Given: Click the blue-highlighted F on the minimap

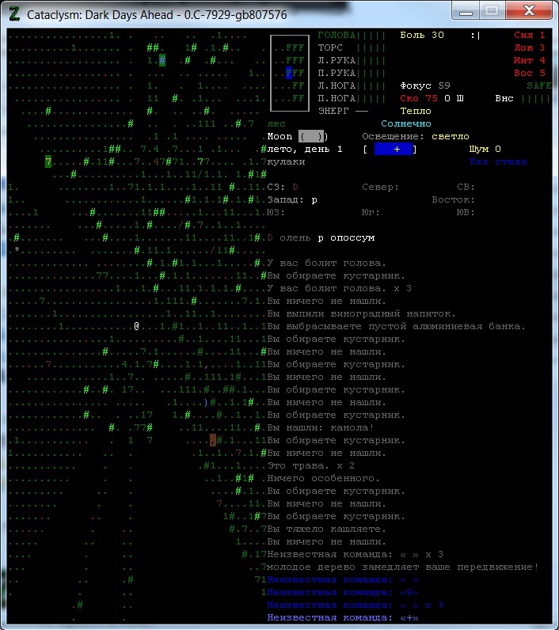Looking at the screenshot, I should 290,73.
